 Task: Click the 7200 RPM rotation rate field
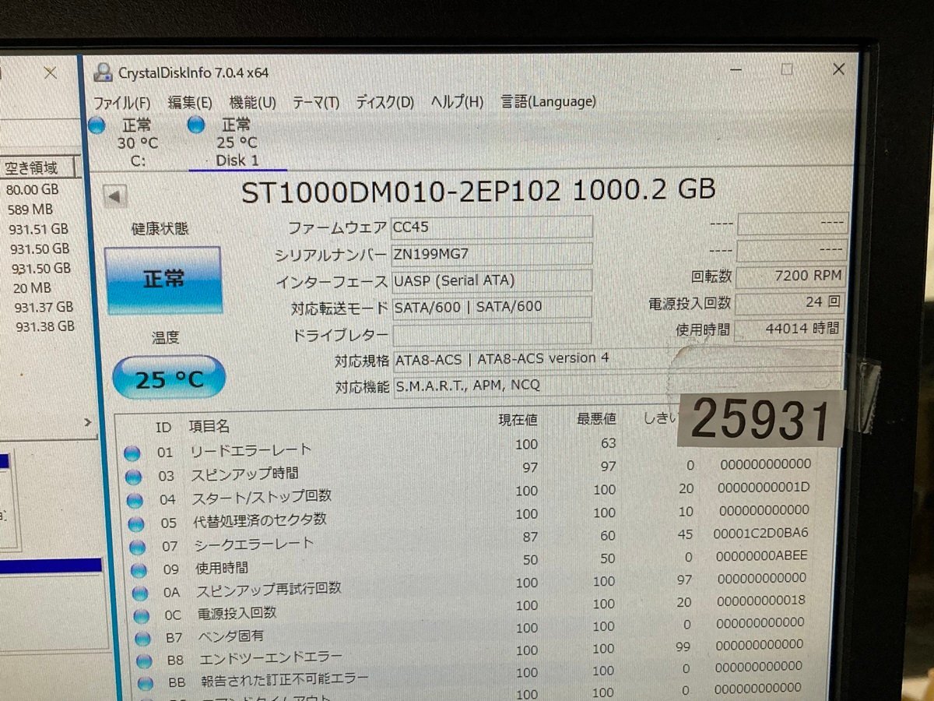pyautogui.click(x=789, y=277)
